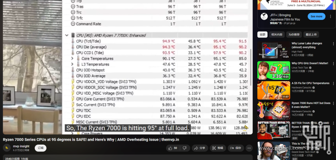Select the 为你推荐 filter chip
336x160 pixels.
[x=294, y=35]
